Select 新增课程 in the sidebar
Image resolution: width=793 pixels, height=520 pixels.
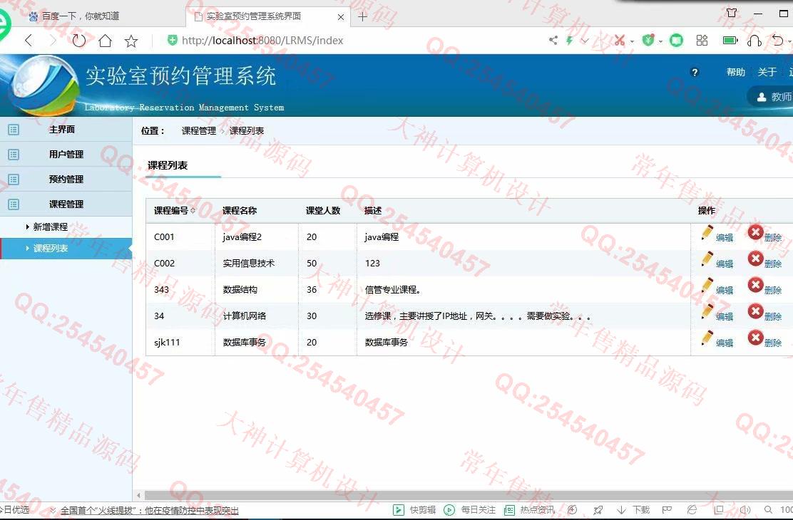coord(50,227)
